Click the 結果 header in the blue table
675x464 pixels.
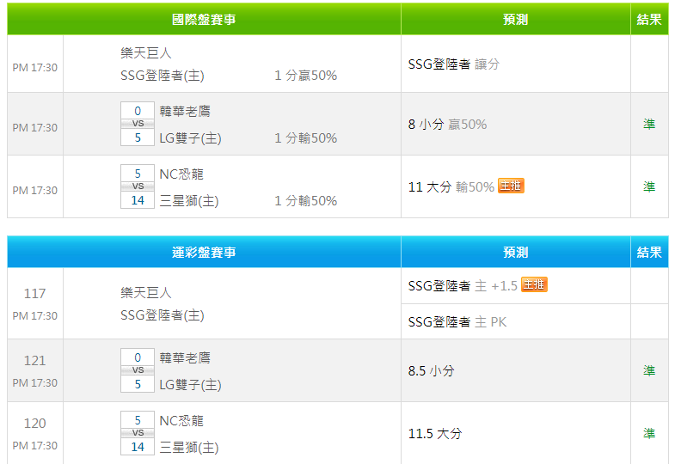(649, 252)
